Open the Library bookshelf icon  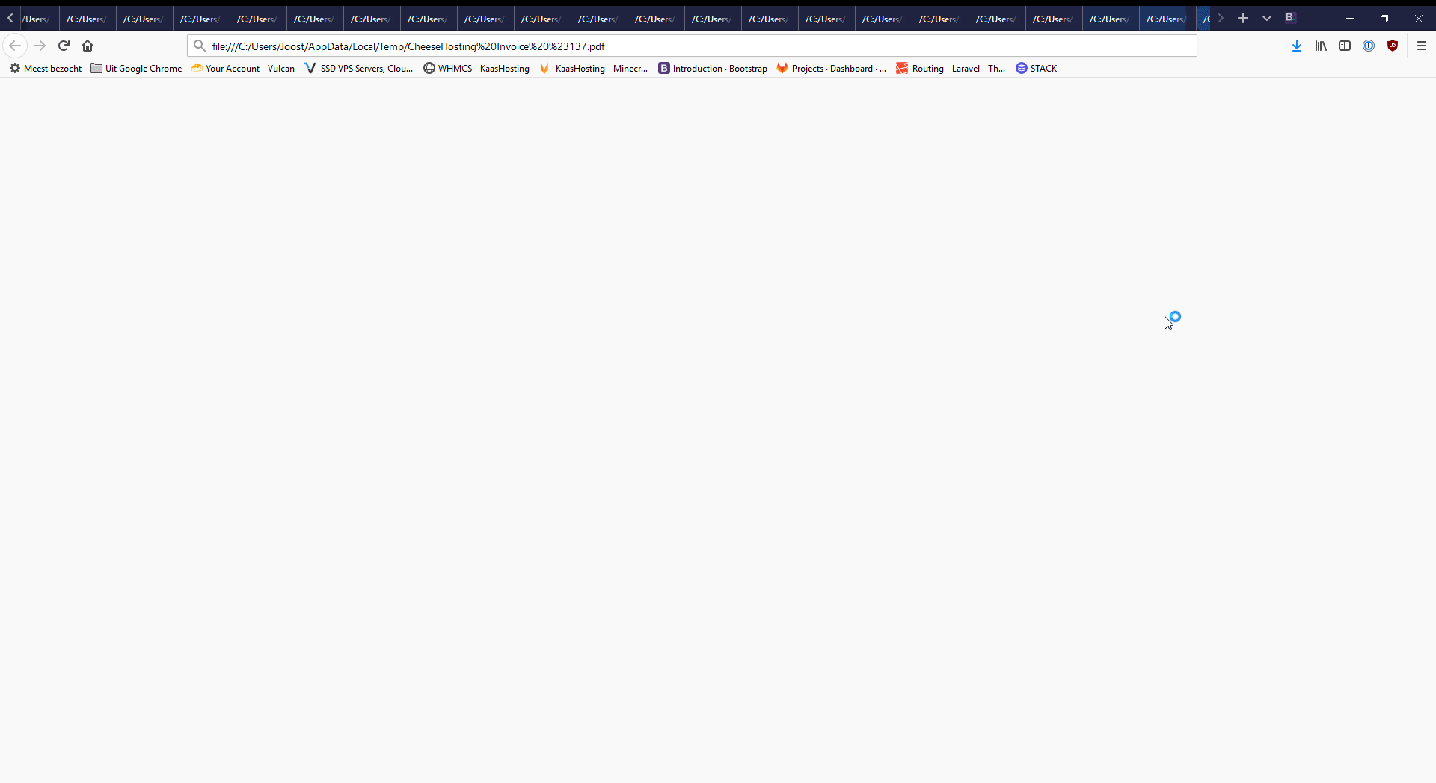[1321, 46]
